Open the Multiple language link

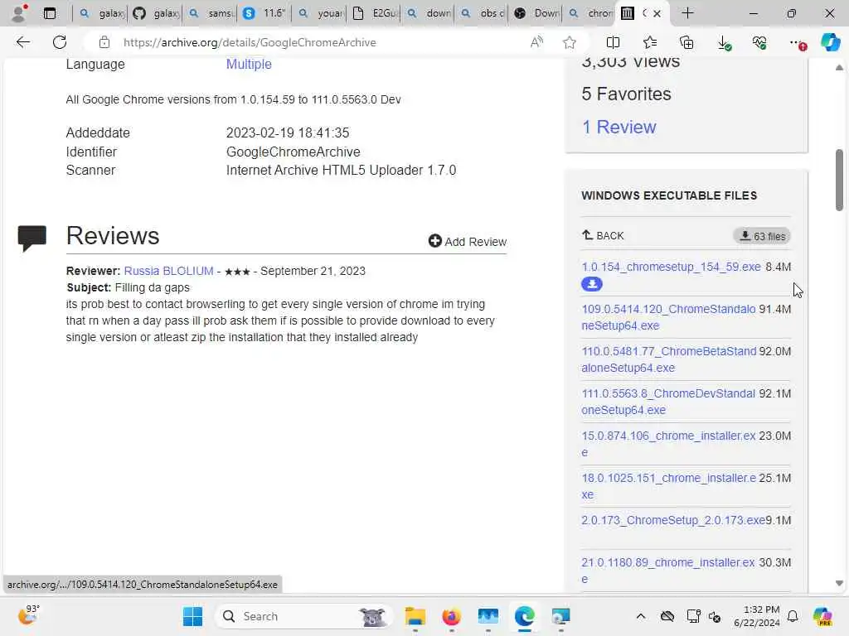tap(249, 65)
